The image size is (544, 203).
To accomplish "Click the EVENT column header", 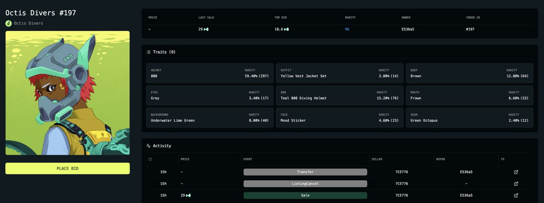I will (x=248, y=159).
